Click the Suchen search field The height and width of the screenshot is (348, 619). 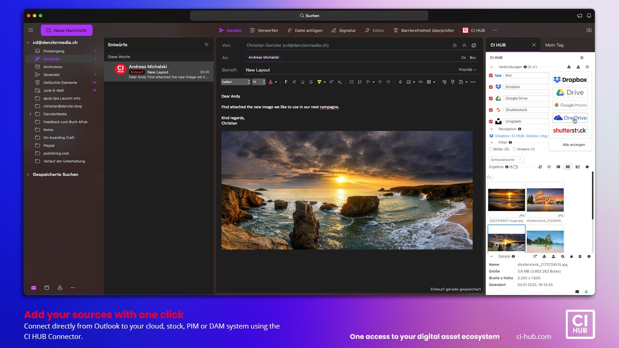309,15
